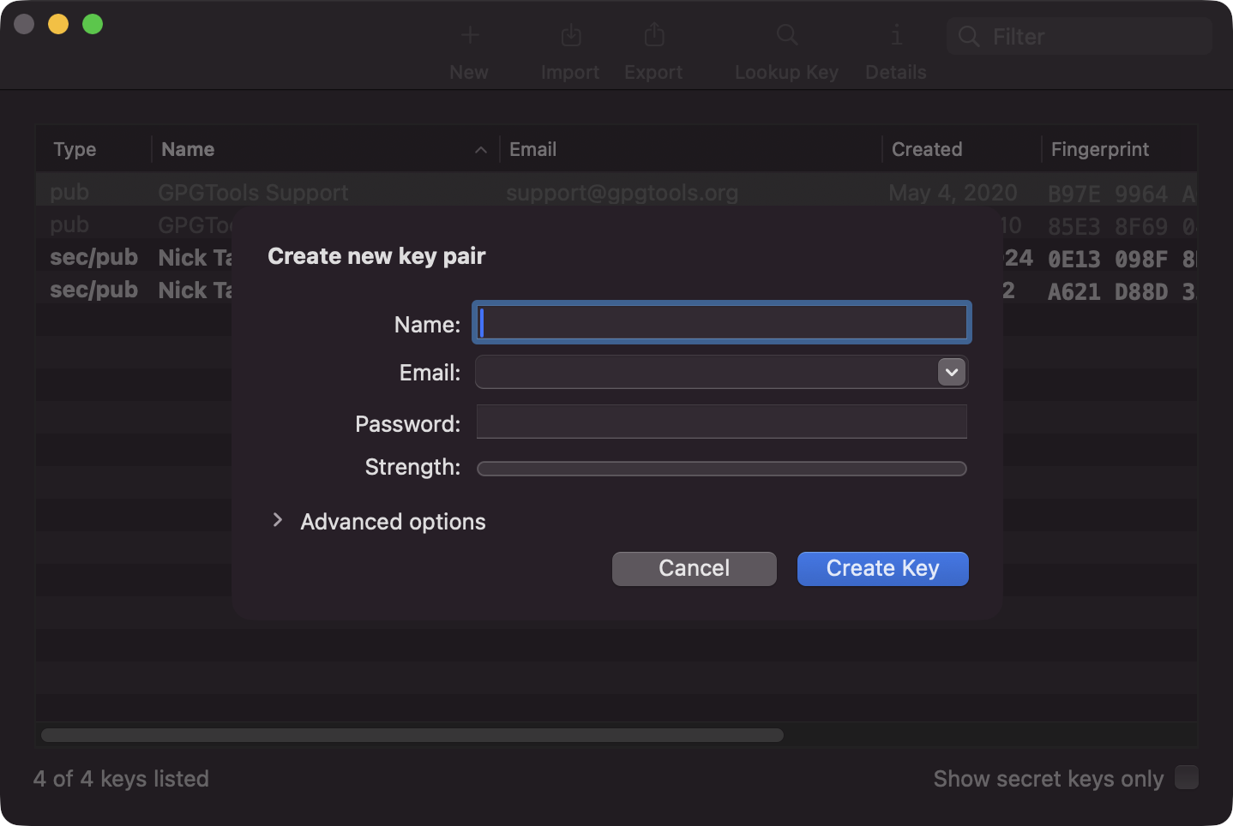Image resolution: width=1233 pixels, height=826 pixels.
Task: Click the green zoom window button
Action: pyautogui.click(x=93, y=24)
